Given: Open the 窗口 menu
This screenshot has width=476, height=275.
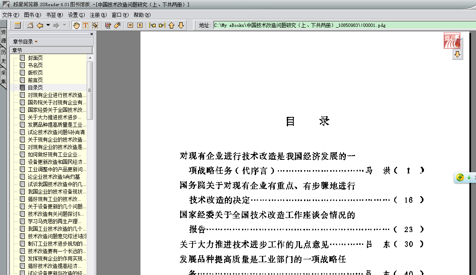Looking at the screenshot, I should click(120, 15).
